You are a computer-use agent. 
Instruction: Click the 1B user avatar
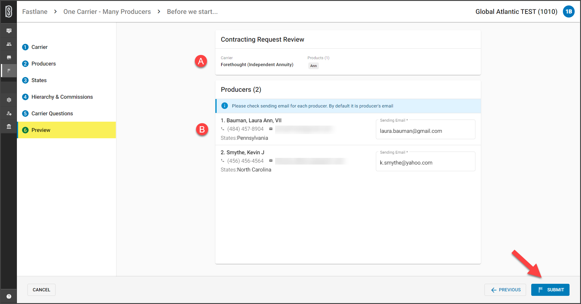pos(569,12)
